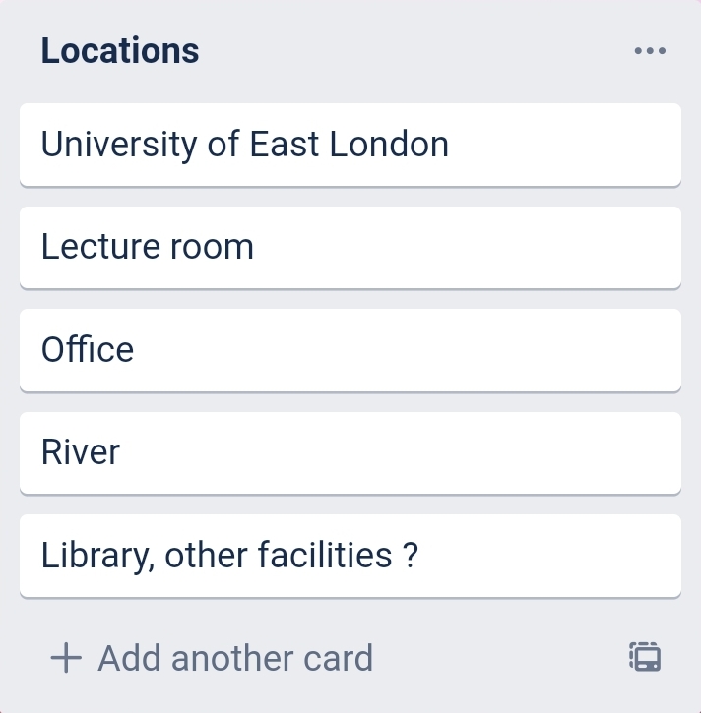Open the University of East London card

[350, 145]
